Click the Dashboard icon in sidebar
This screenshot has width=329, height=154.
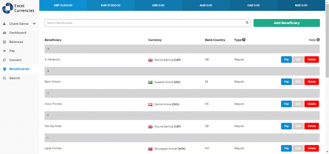coord(5,33)
